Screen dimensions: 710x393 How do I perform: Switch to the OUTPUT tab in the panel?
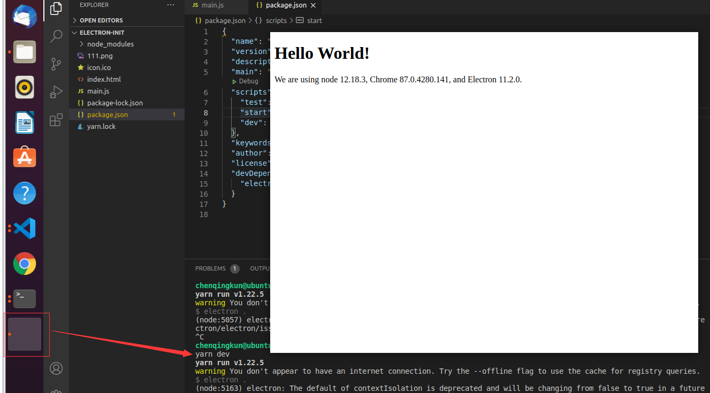coord(261,268)
